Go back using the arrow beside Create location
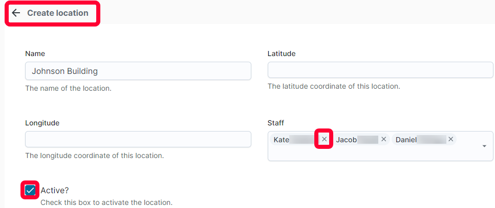Screen dimensions: 495x208 [16, 13]
